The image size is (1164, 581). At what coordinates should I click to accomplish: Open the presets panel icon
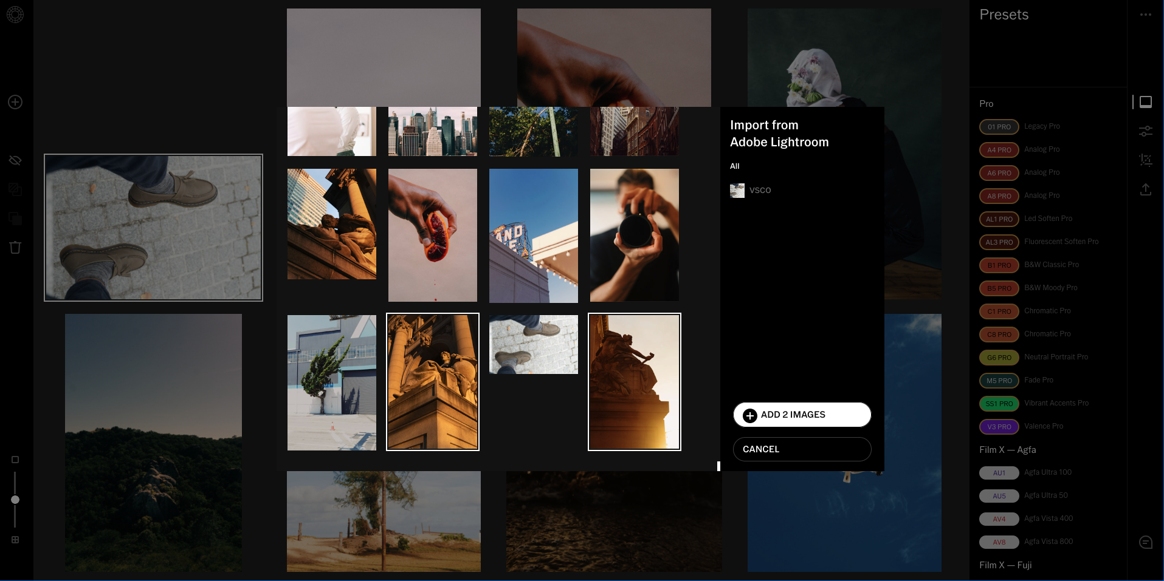click(1145, 102)
